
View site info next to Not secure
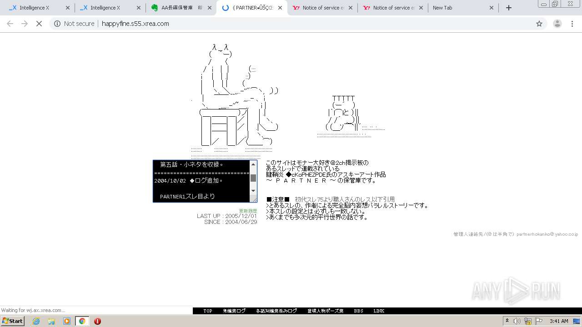pyautogui.click(x=57, y=24)
